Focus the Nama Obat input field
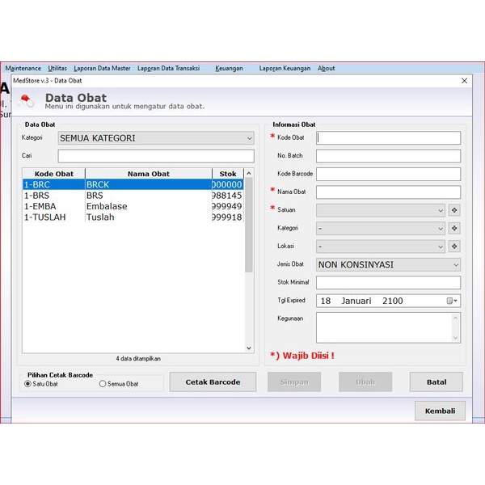The image size is (485, 485). (388, 192)
